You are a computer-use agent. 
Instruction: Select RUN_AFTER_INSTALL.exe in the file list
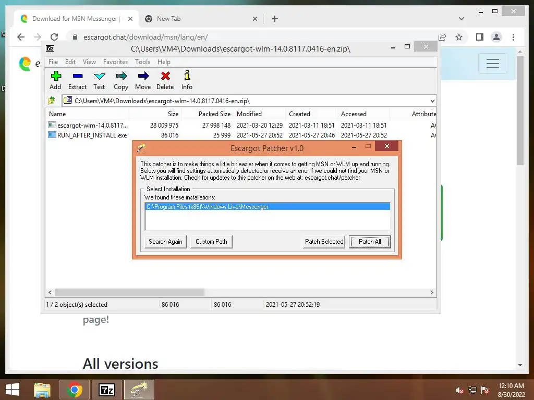(240, 135)
